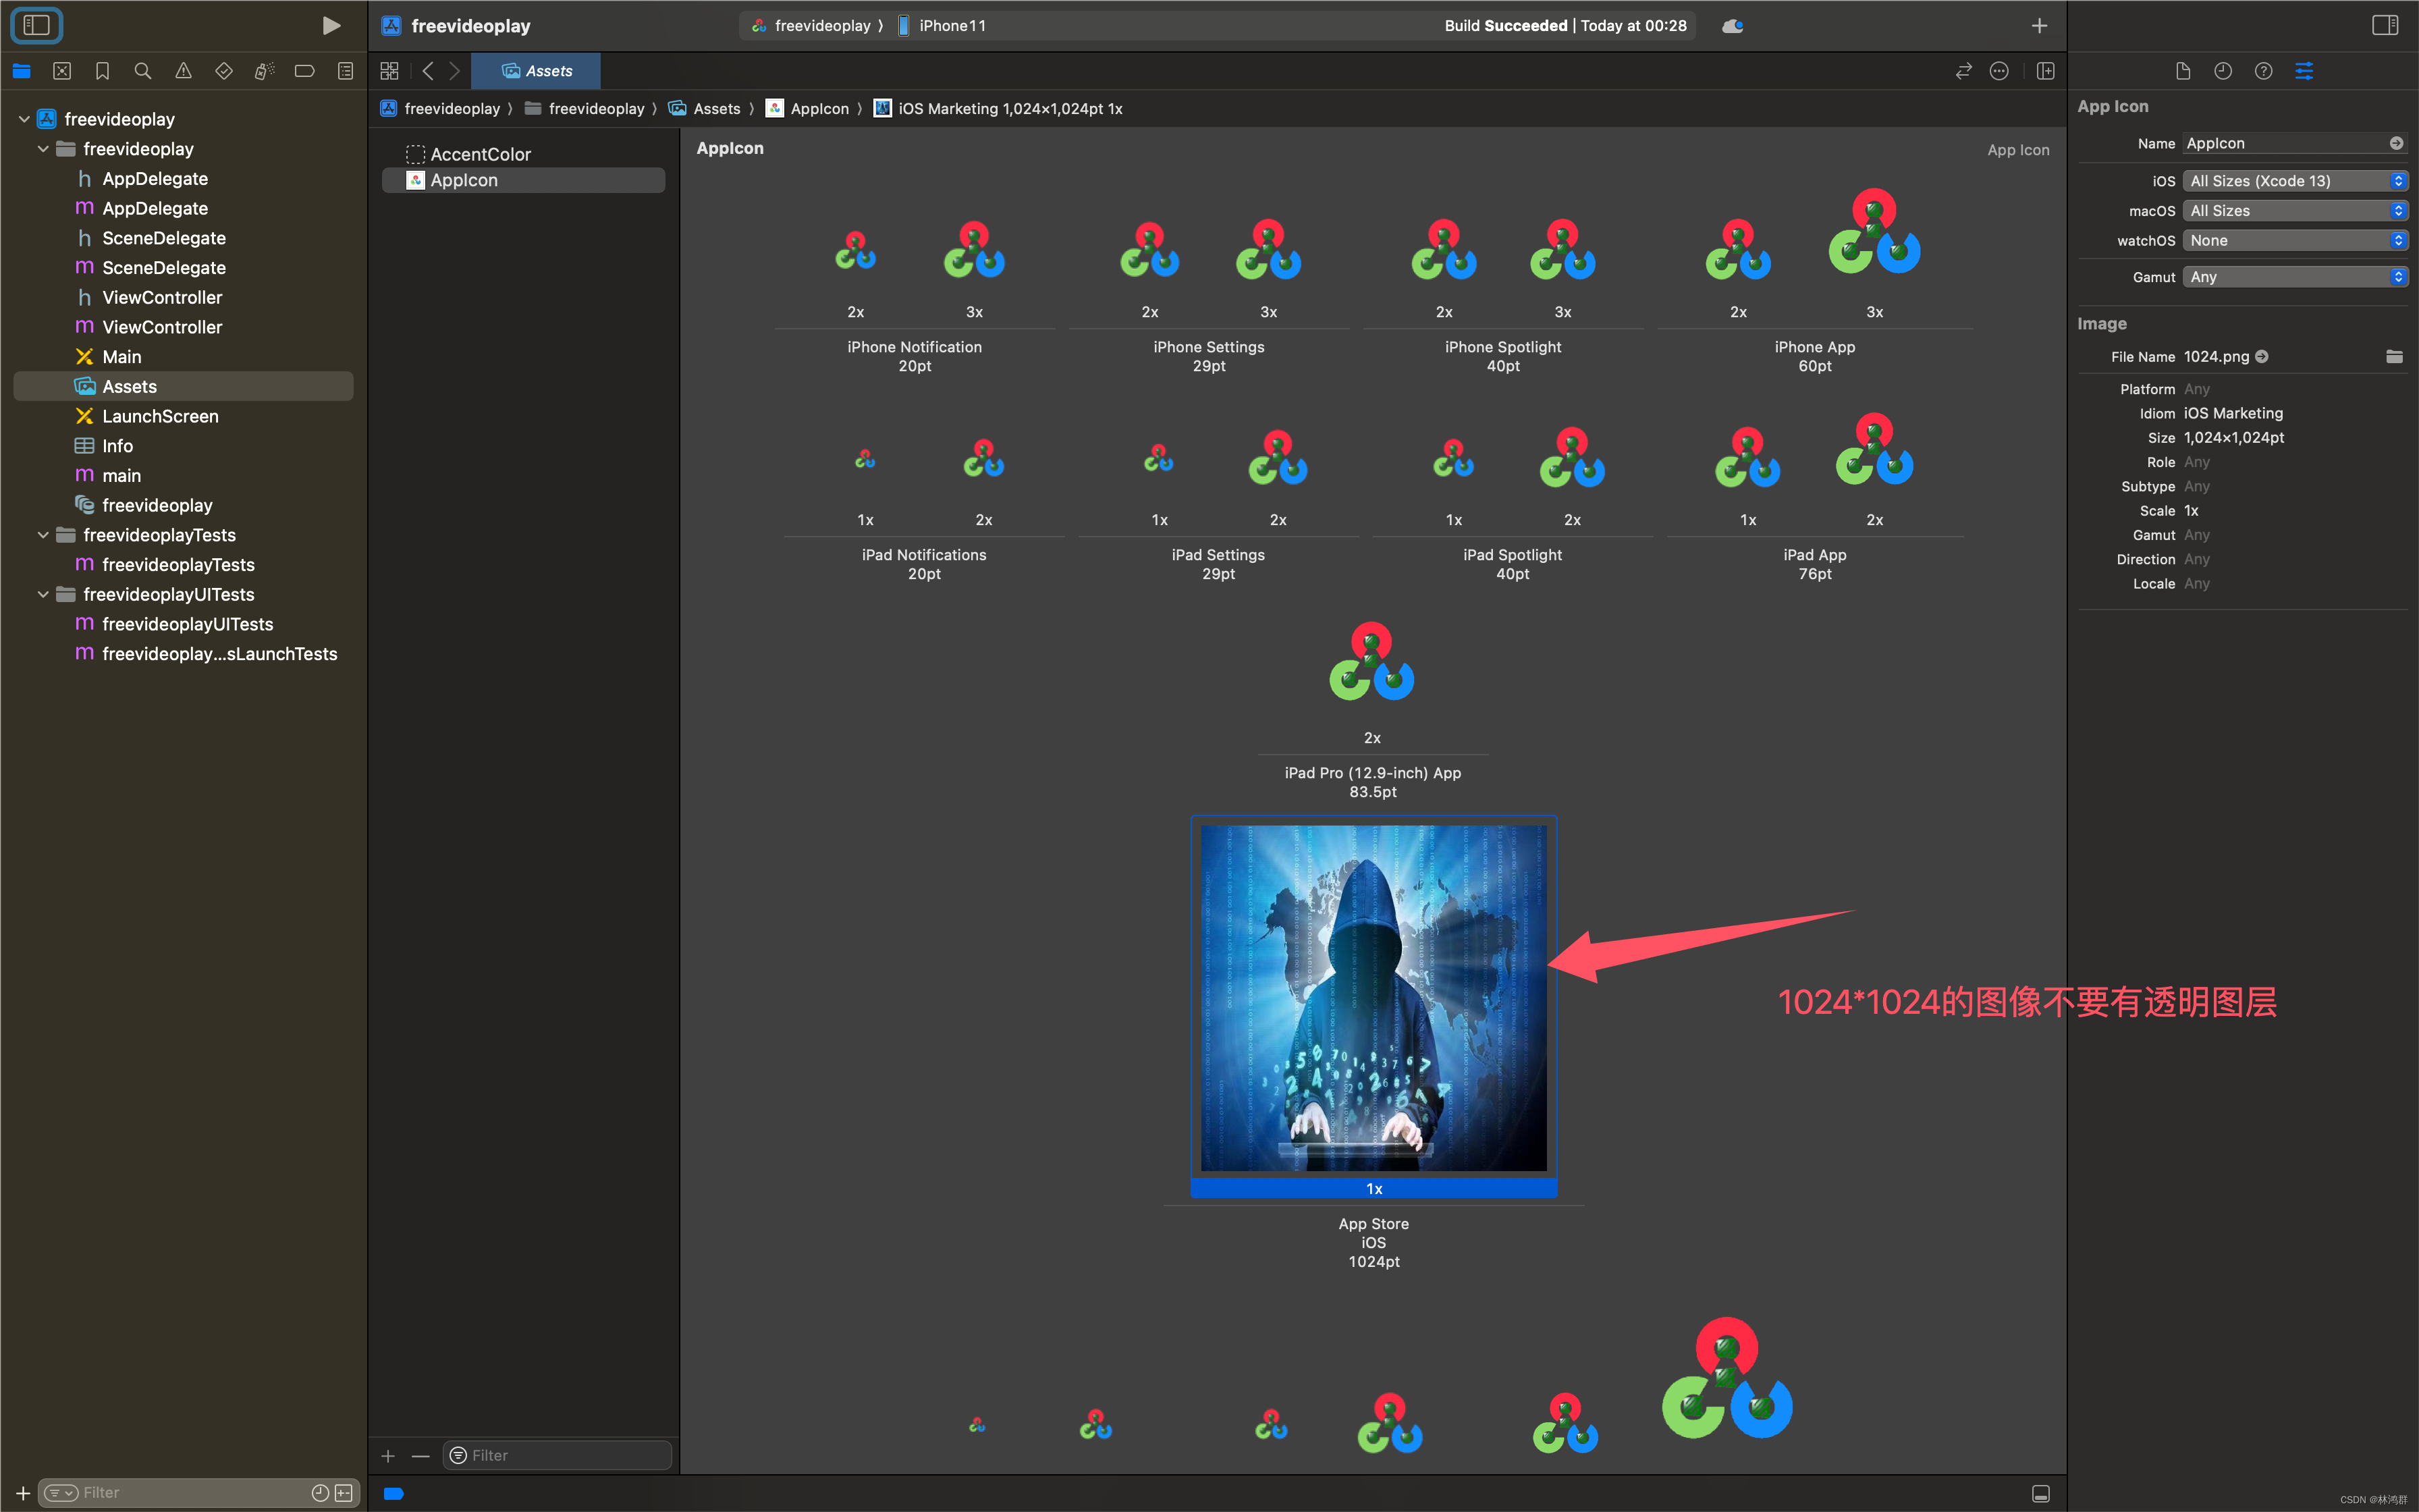Open the watchOS None dropdown
Viewport: 2419px width, 1512px height.
point(2294,240)
